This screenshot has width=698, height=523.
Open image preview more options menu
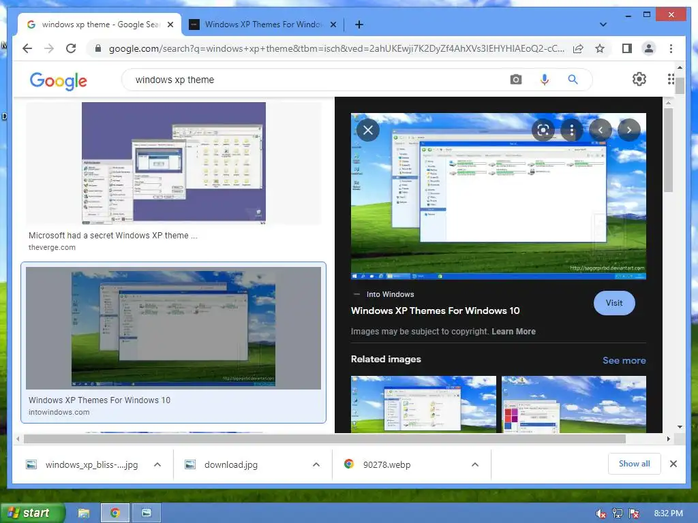[572, 130]
